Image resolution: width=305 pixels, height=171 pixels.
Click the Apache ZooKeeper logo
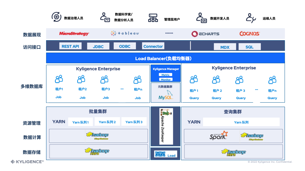[166, 126]
